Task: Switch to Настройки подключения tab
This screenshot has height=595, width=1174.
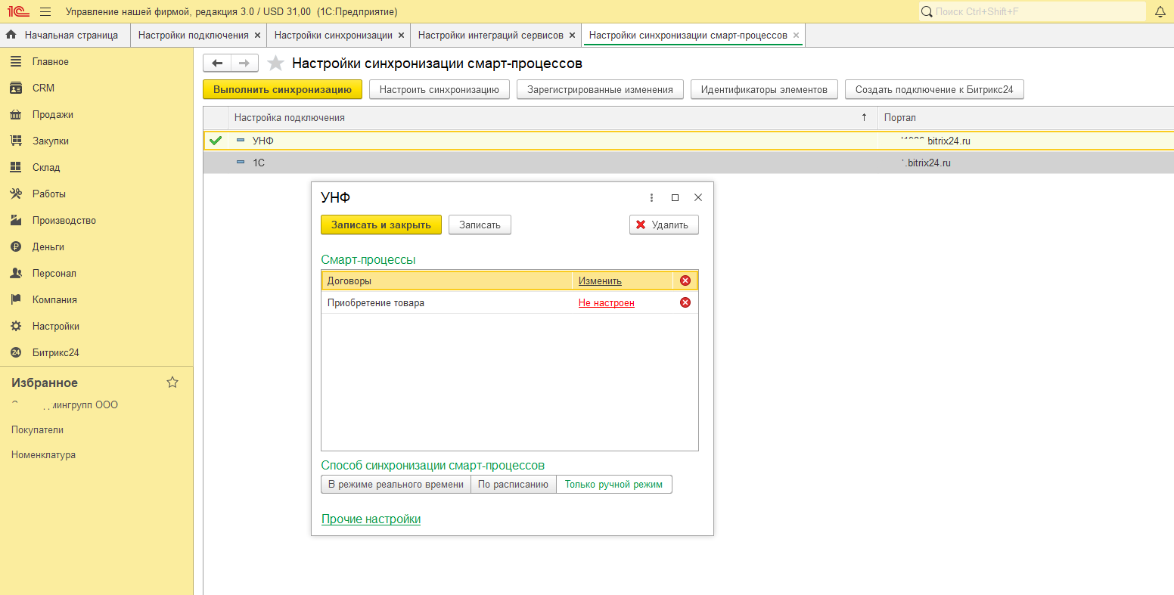Action: tap(193, 35)
